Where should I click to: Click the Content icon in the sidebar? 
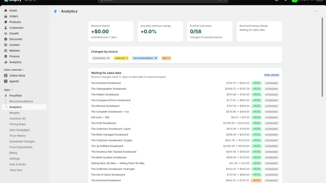6,45
